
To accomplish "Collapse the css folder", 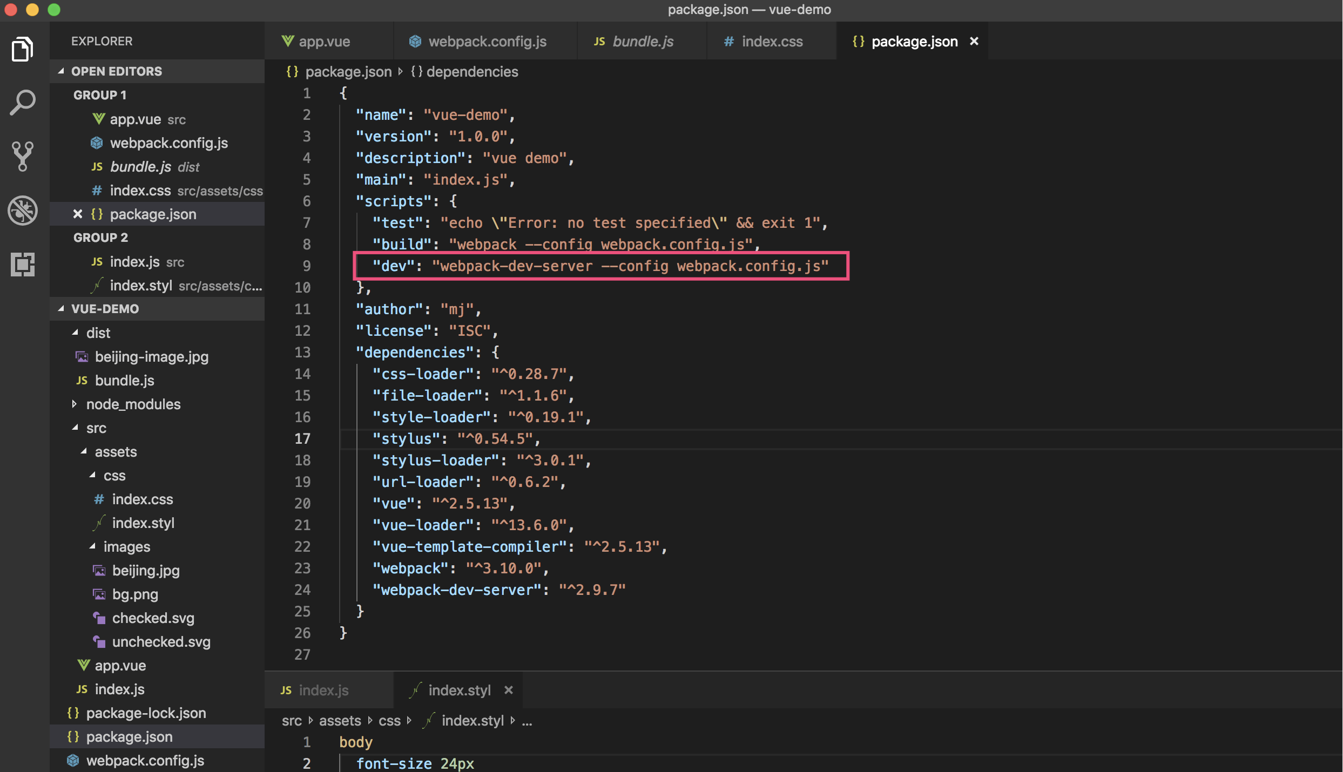I will [x=157, y=475].
